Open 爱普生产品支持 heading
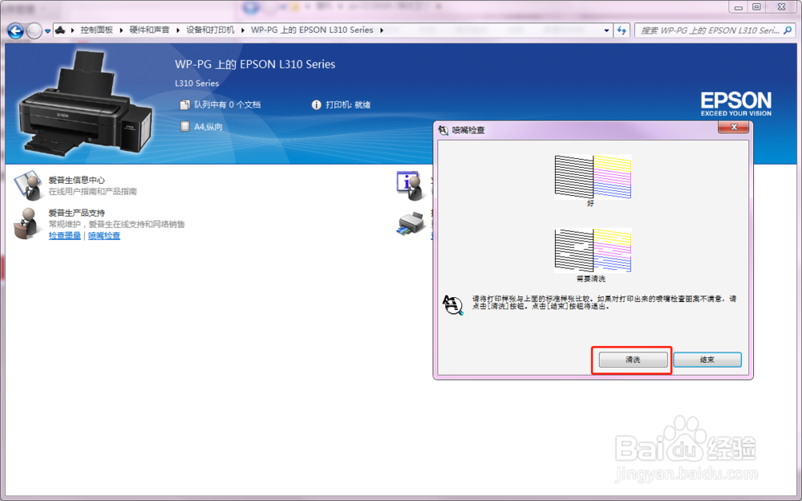The image size is (802, 501). [x=77, y=213]
